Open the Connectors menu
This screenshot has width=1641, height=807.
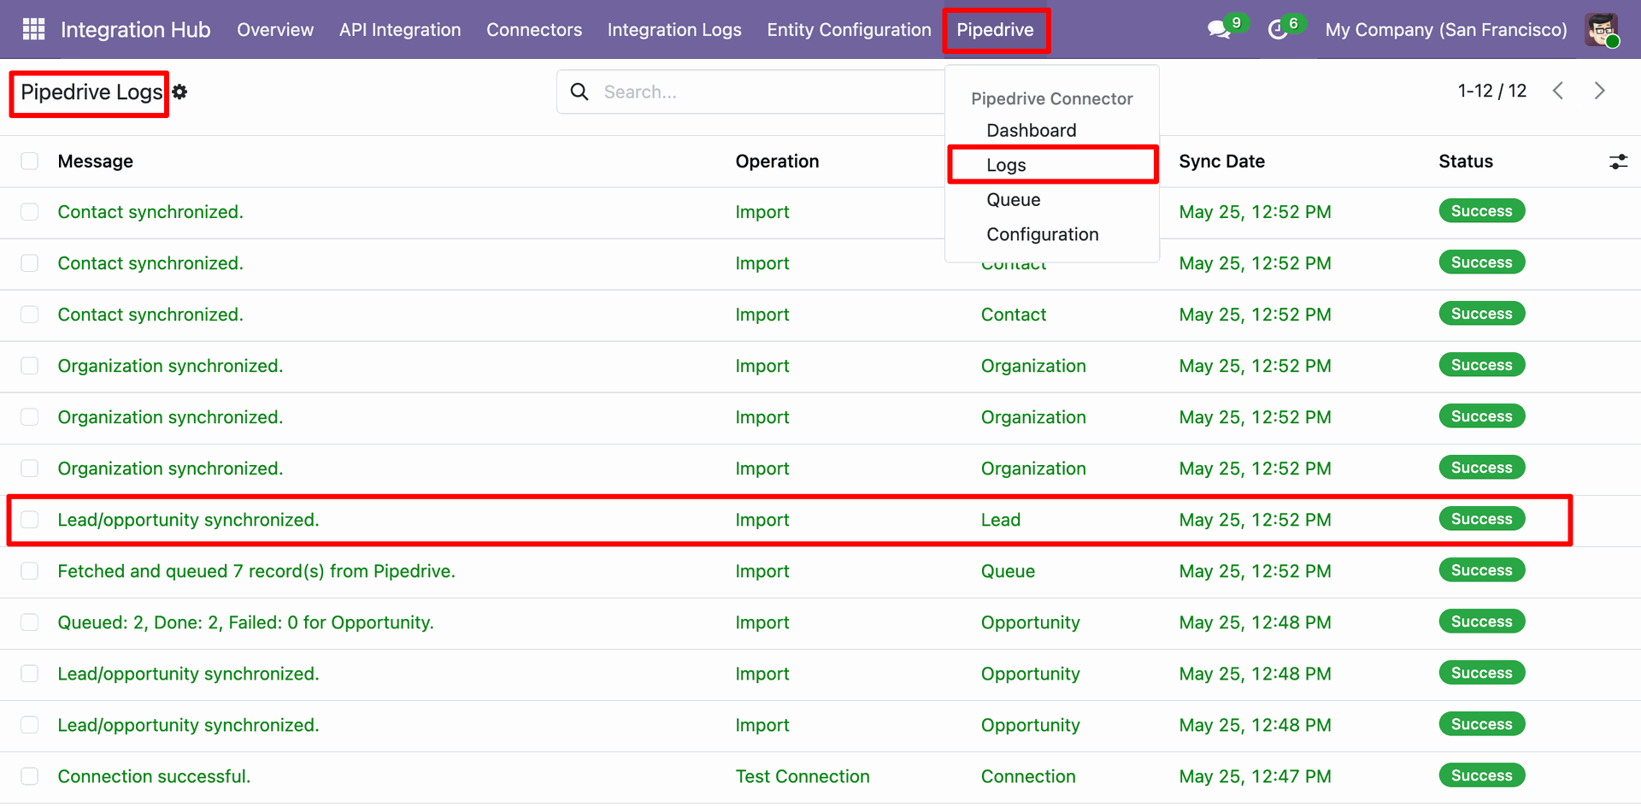point(534,30)
